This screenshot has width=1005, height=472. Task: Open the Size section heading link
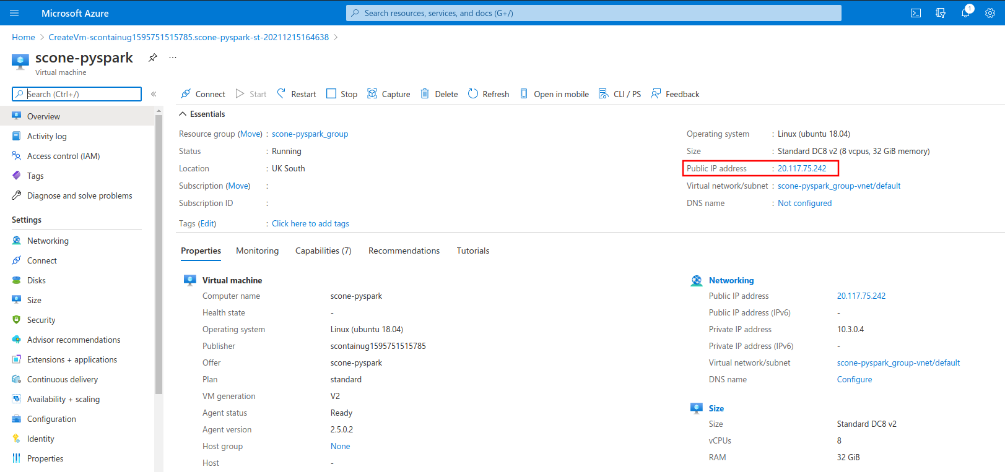coord(716,408)
